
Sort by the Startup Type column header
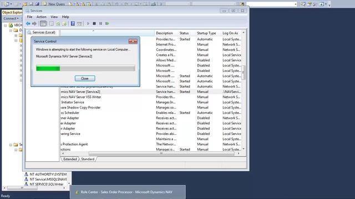(x=206, y=33)
